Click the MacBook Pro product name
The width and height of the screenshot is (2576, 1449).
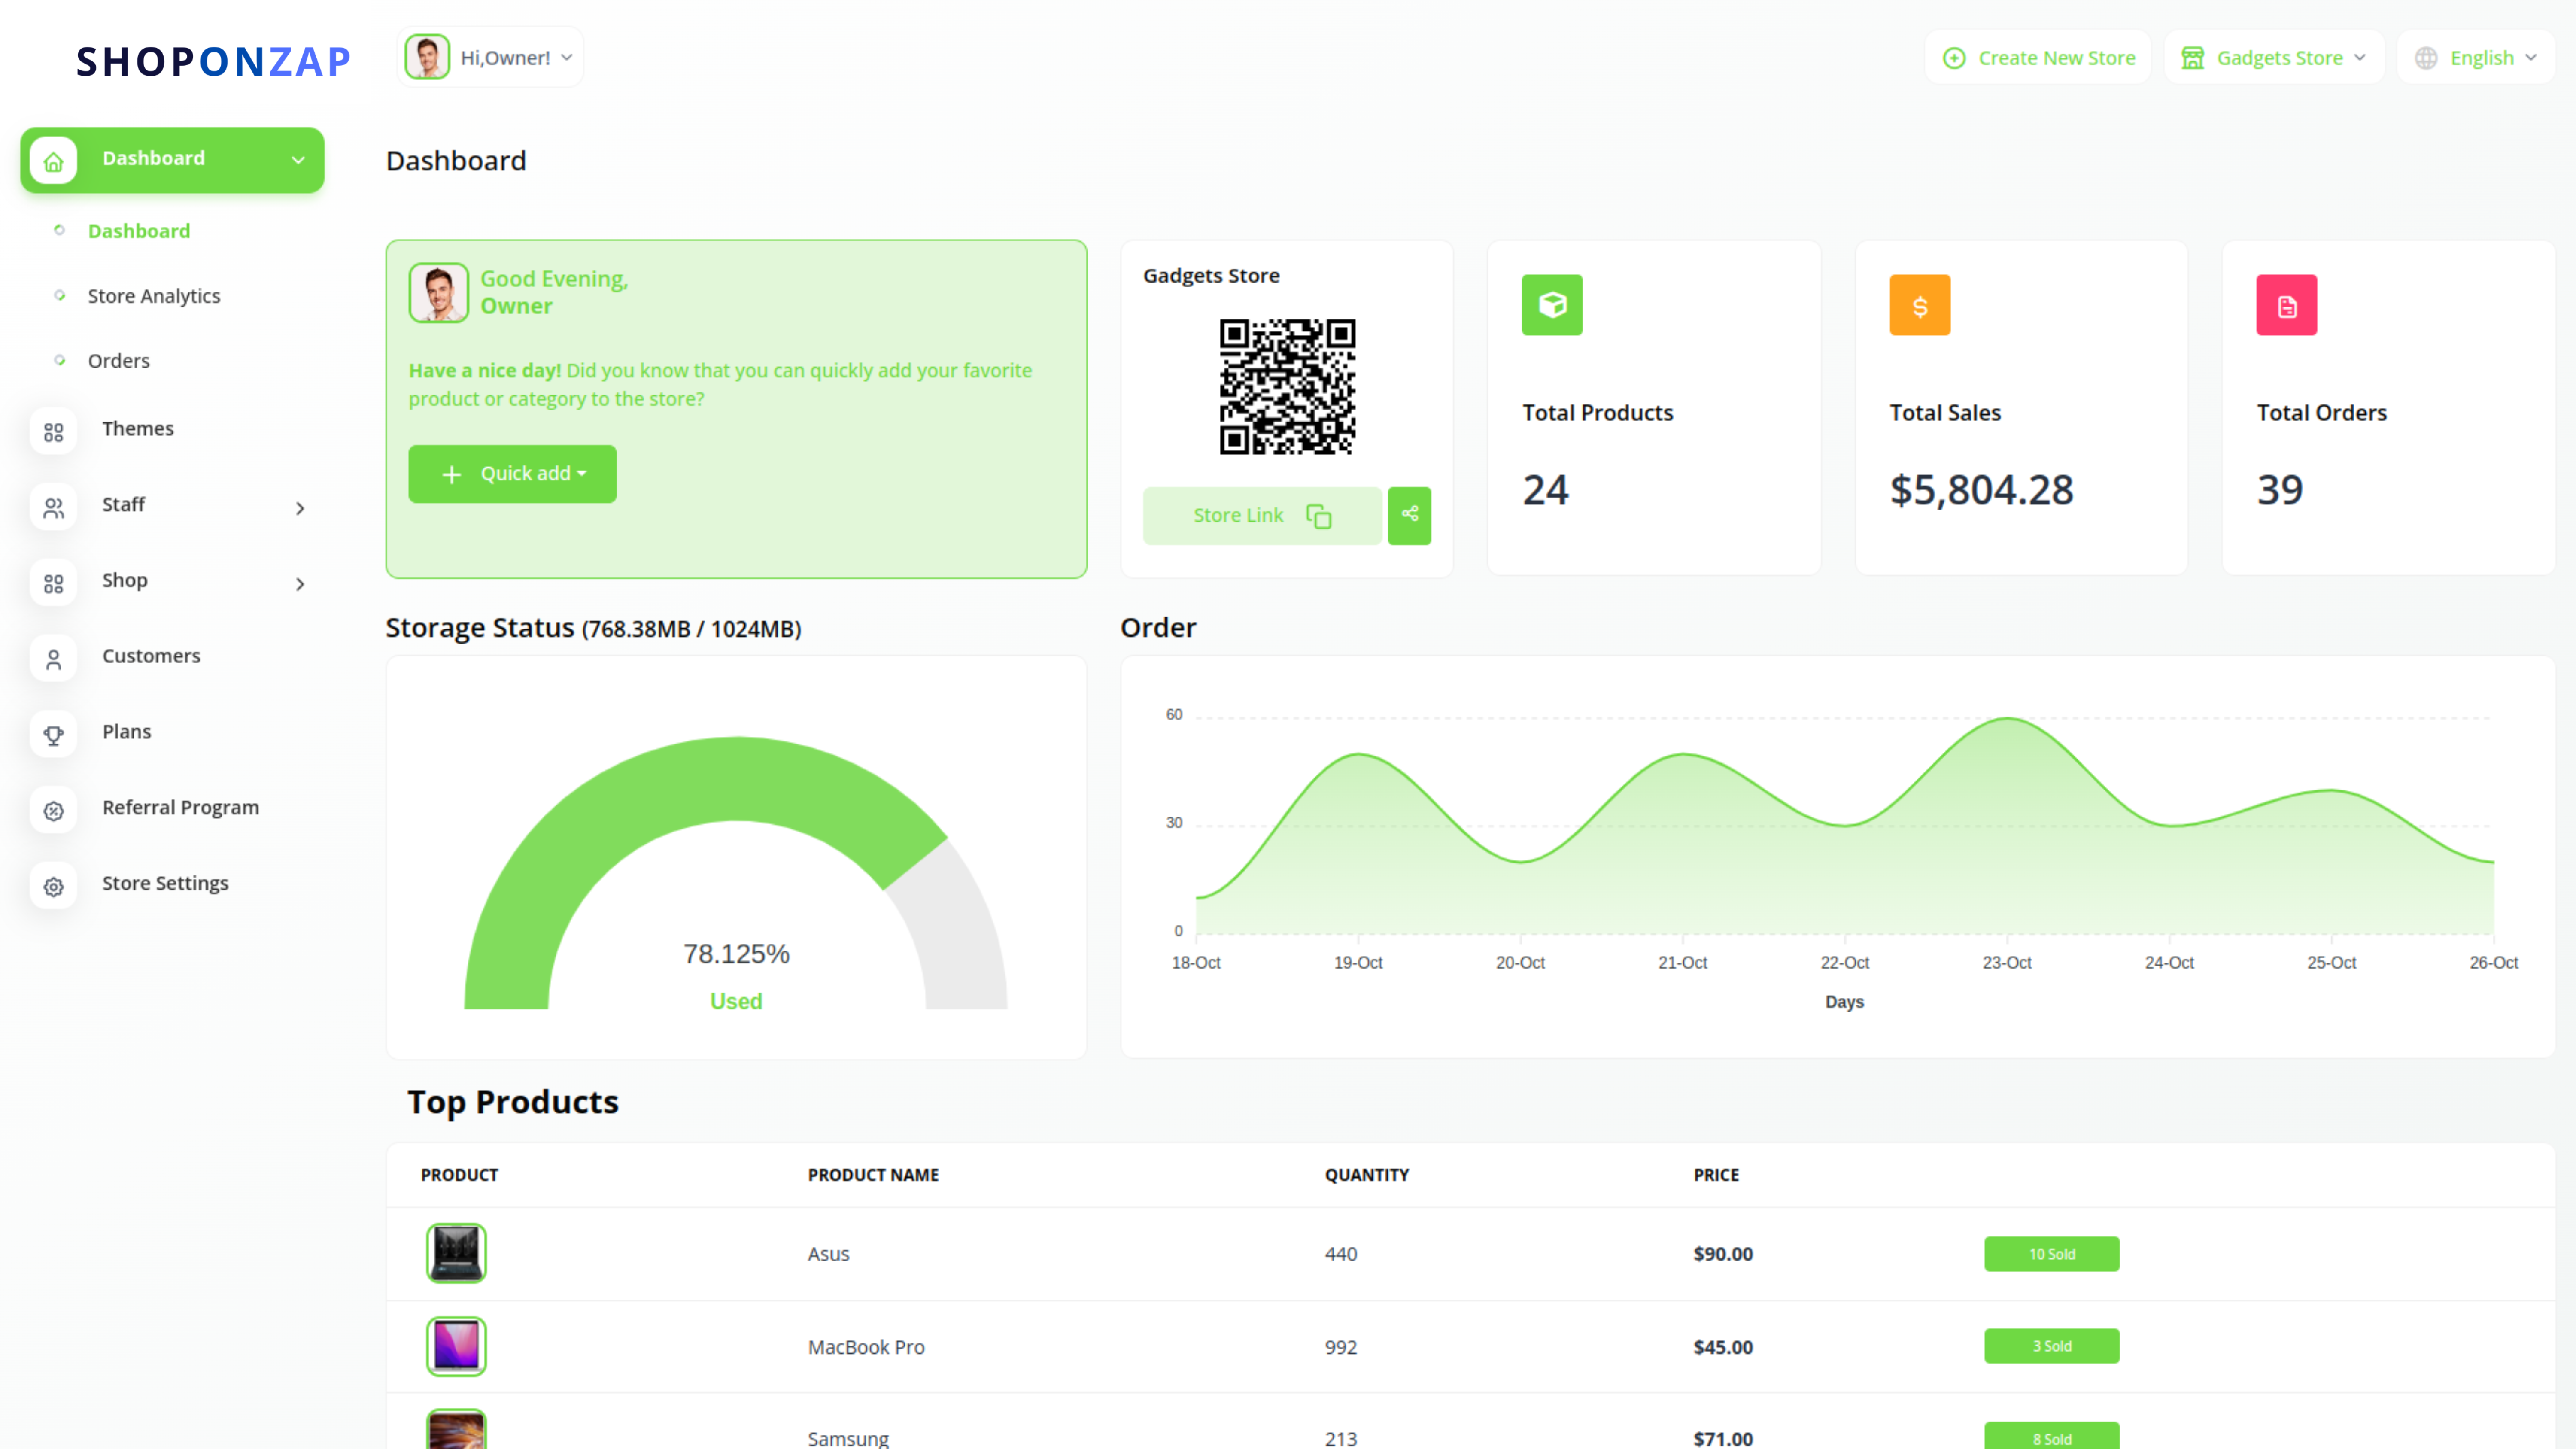pyautogui.click(x=866, y=1347)
